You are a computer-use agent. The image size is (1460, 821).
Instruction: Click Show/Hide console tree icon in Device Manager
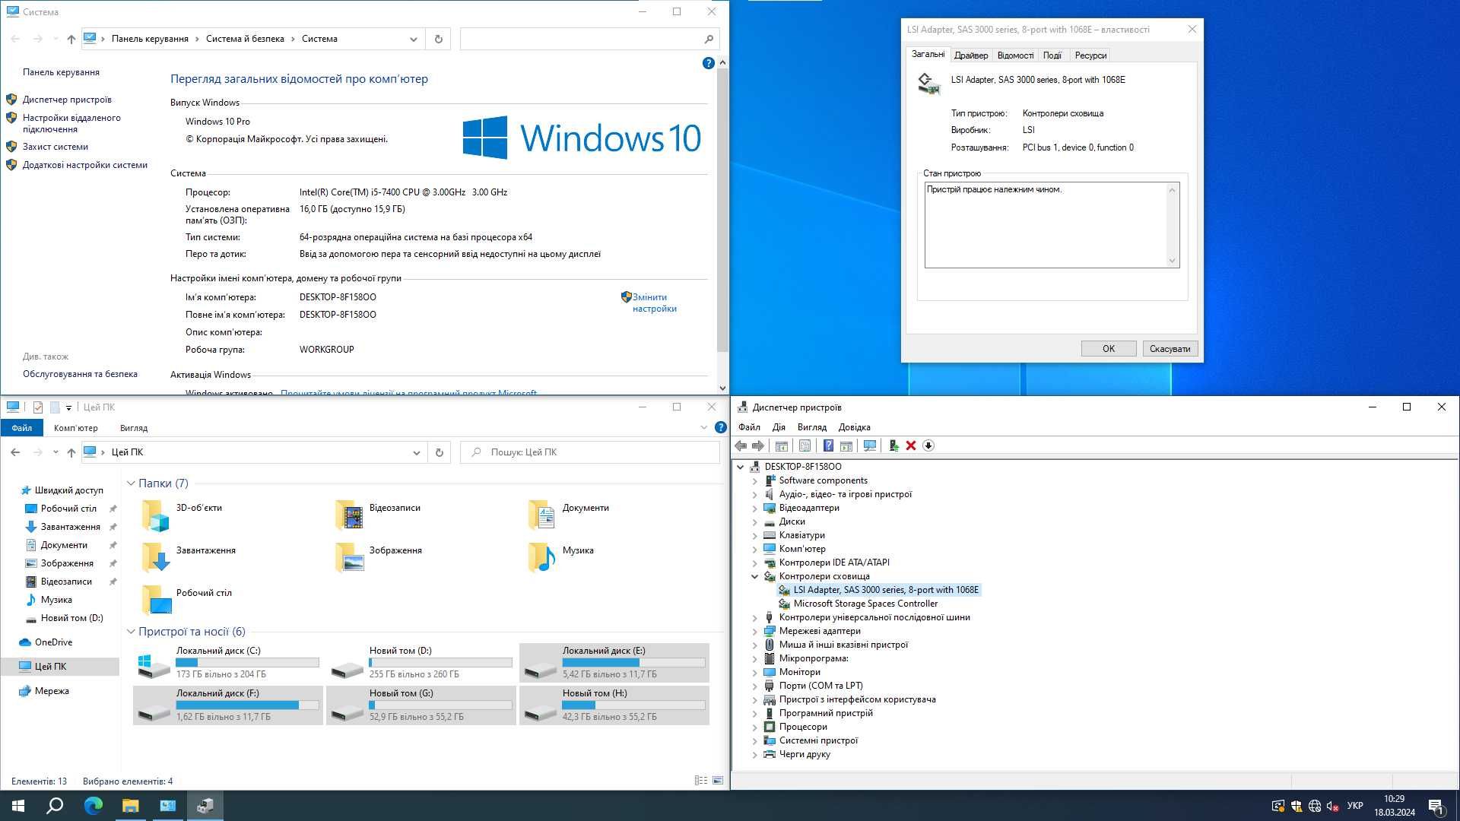[781, 446]
